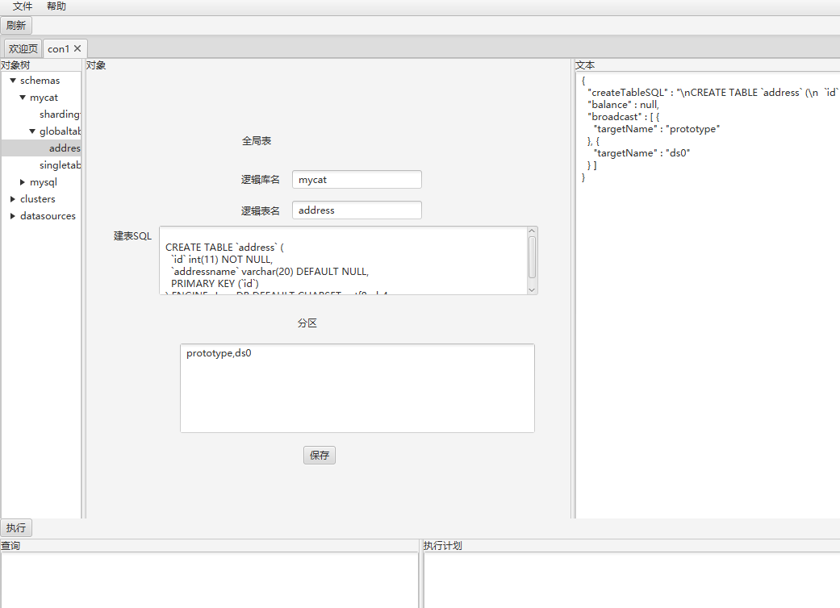Select the clusters label in tree
The height and width of the screenshot is (608, 840).
click(37, 199)
